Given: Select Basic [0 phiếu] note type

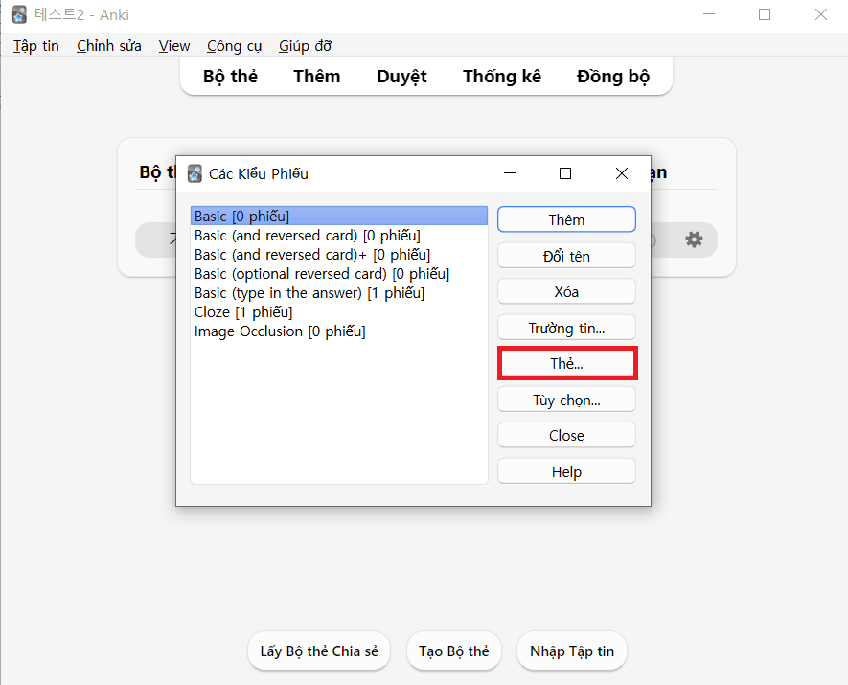Looking at the screenshot, I should click(x=339, y=217).
